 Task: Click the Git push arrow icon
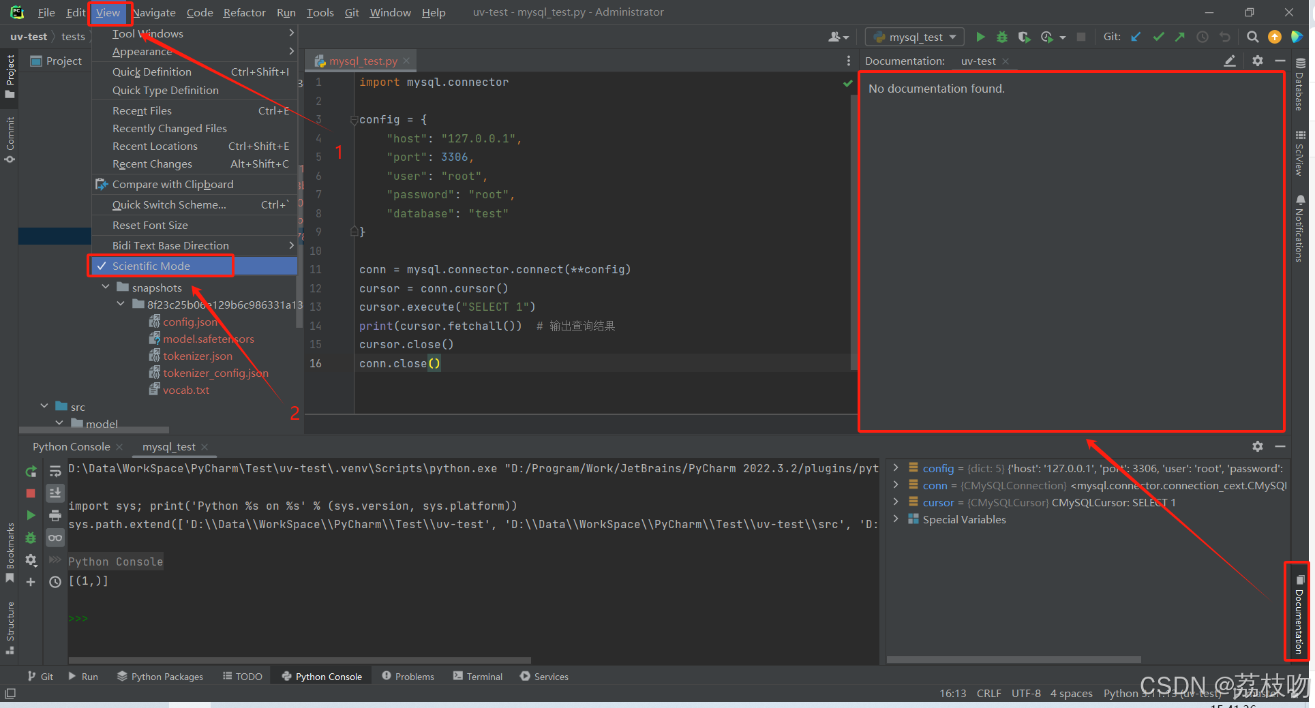[x=1180, y=37]
